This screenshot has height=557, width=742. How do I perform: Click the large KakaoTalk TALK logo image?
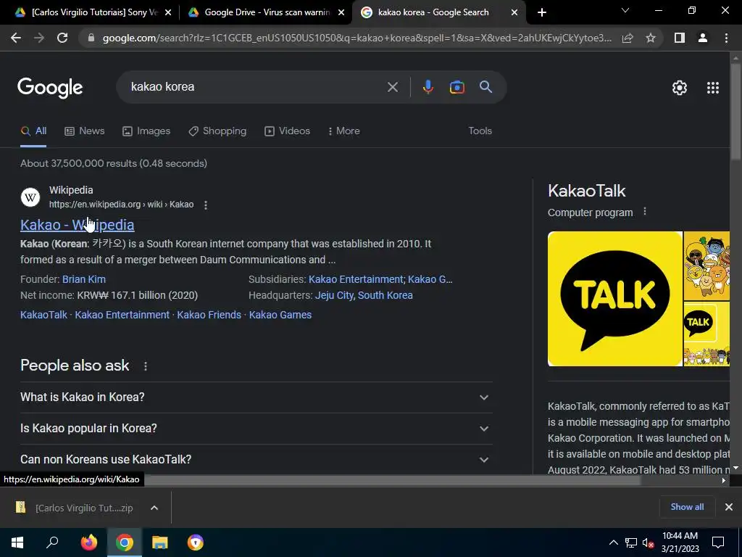coord(614,299)
